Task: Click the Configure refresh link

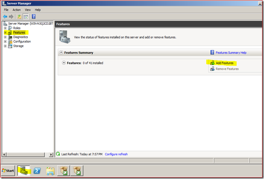Action: click(x=116, y=154)
